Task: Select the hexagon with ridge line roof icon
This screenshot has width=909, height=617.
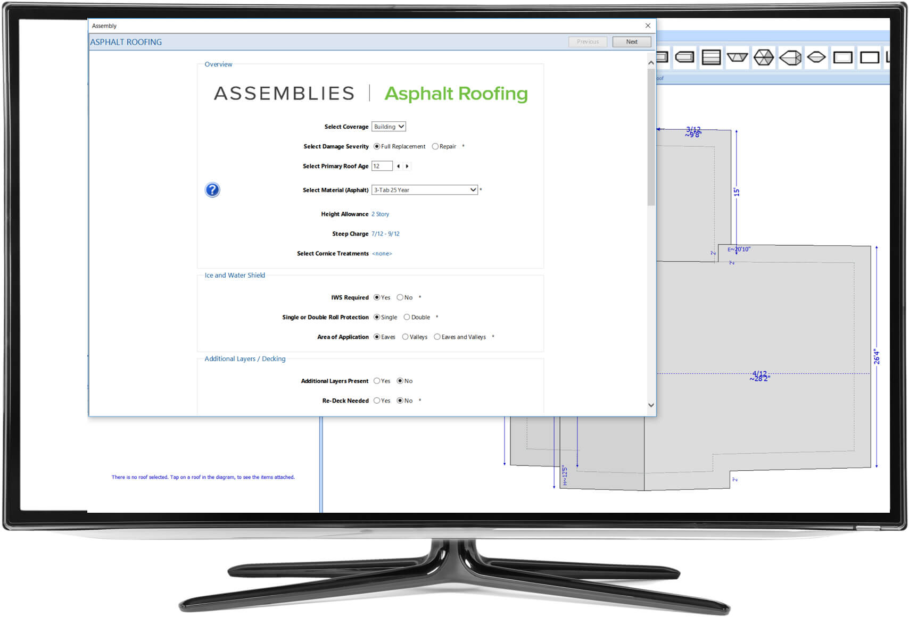Action: (790, 57)
